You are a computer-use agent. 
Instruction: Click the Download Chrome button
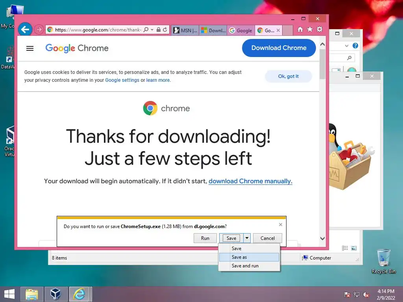(x=279, y=48)
